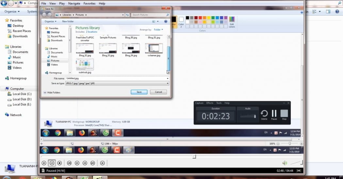Open Organize dropdown in Explorer window
This screenshot has height=179, width=343.
[12, 12]
